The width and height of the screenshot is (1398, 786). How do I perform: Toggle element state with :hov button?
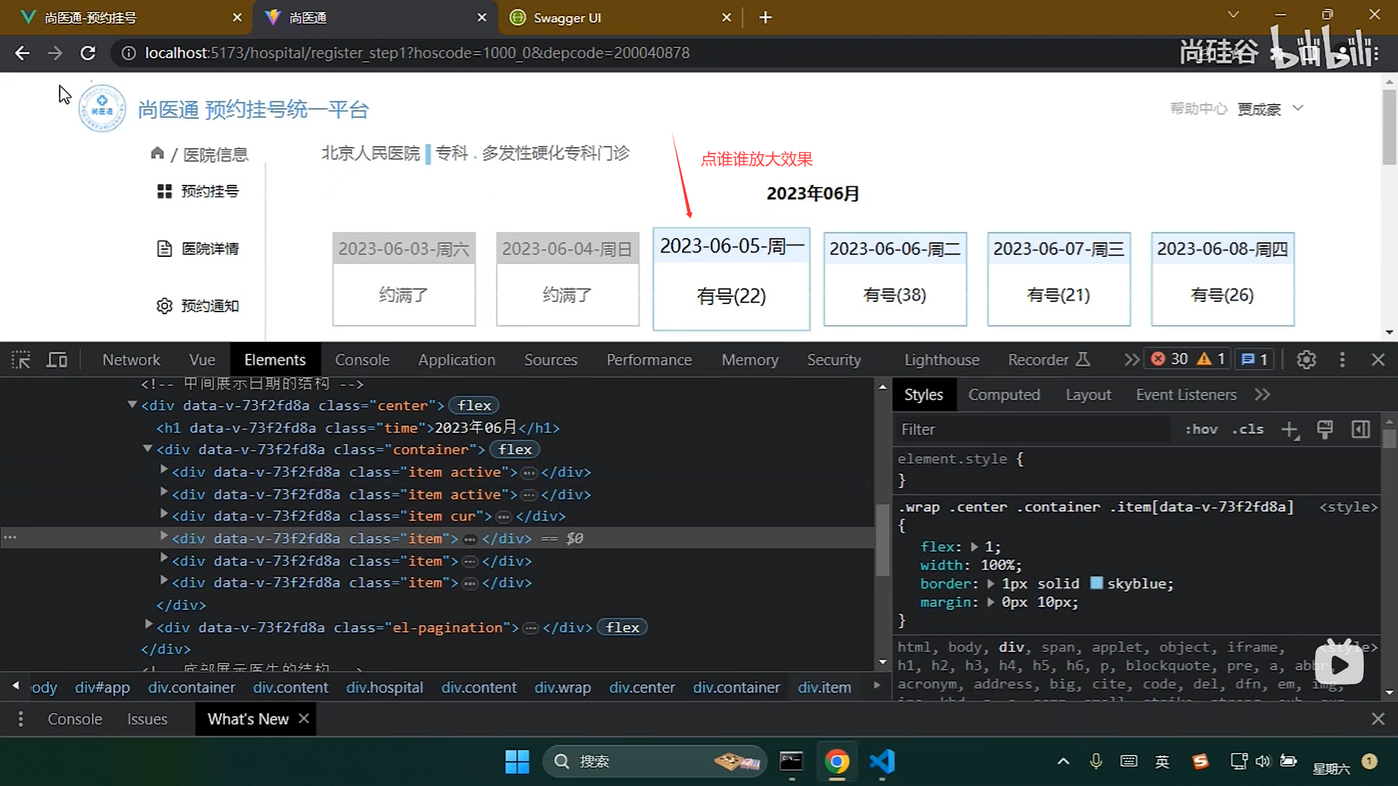tap(1201, 429)
